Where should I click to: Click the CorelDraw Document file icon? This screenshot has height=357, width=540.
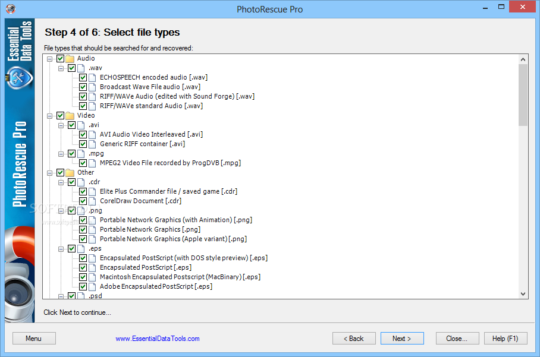pos(92,201)
